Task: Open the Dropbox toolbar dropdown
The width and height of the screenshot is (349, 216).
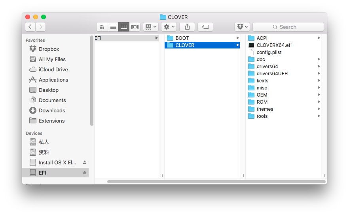Action: [x=242, y=27]
